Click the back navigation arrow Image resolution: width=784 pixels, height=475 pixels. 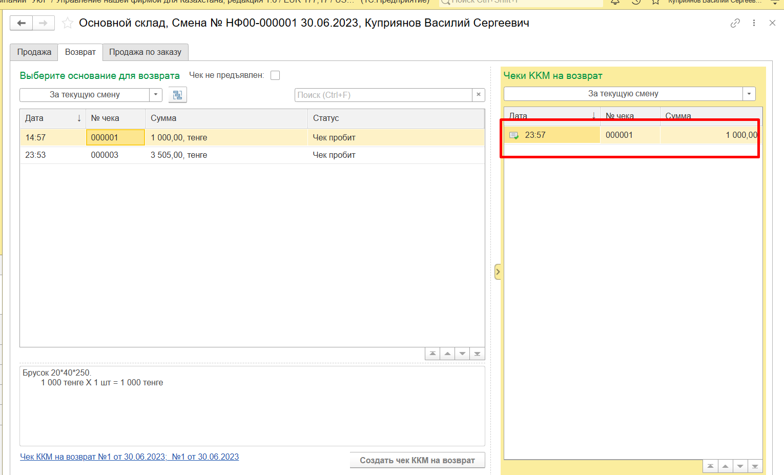click(x=22, y=23)
